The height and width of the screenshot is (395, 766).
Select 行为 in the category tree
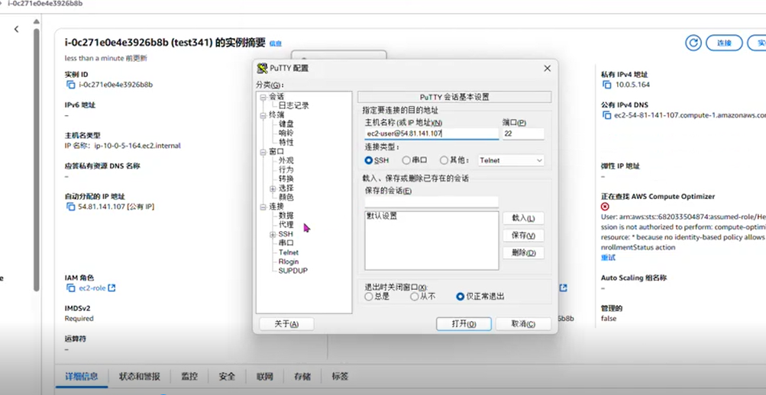(286, 170)
